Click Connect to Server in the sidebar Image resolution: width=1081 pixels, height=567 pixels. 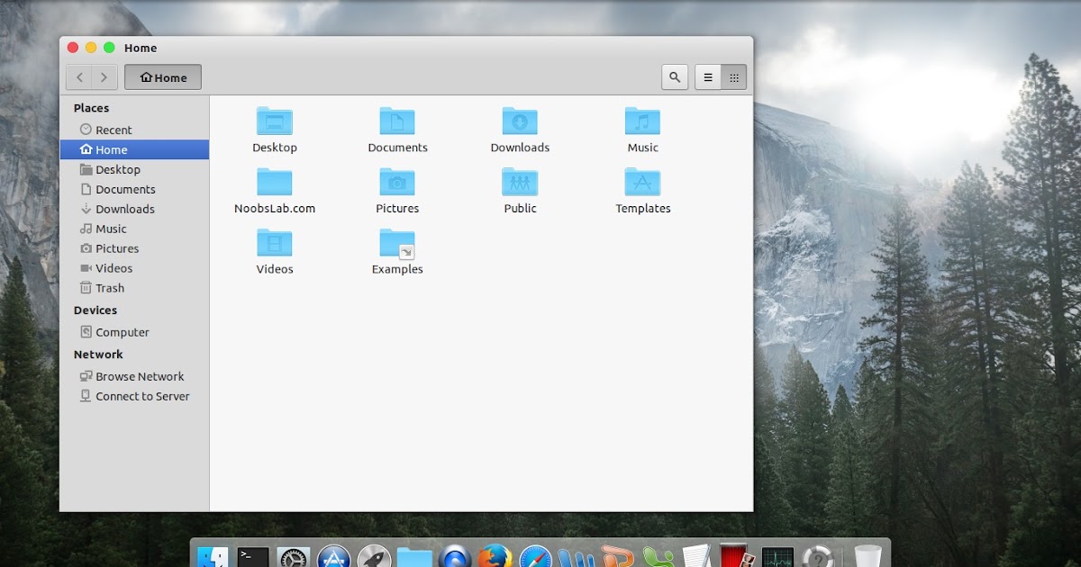[x=134, y=396]
